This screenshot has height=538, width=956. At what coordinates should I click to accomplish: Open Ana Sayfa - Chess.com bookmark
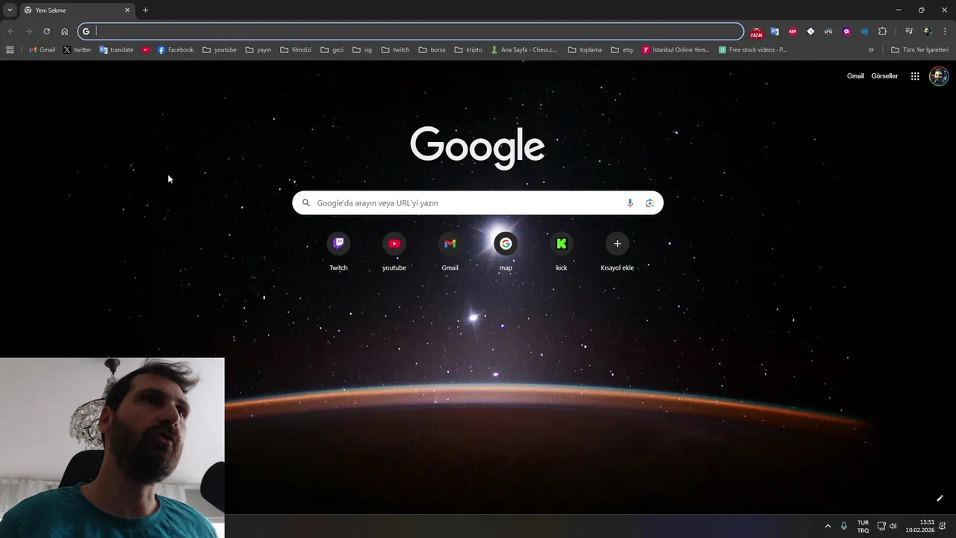(x=524, y=50)
